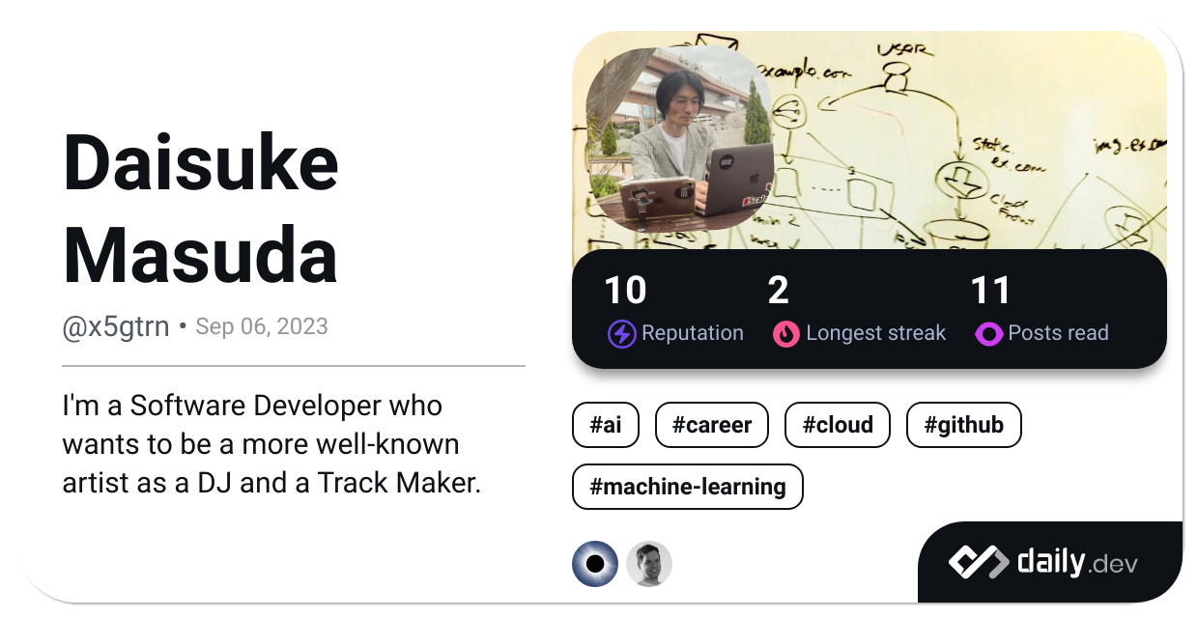Click the Sep 06, 2023 join date
1198x618 pixels.
point(262,327)
